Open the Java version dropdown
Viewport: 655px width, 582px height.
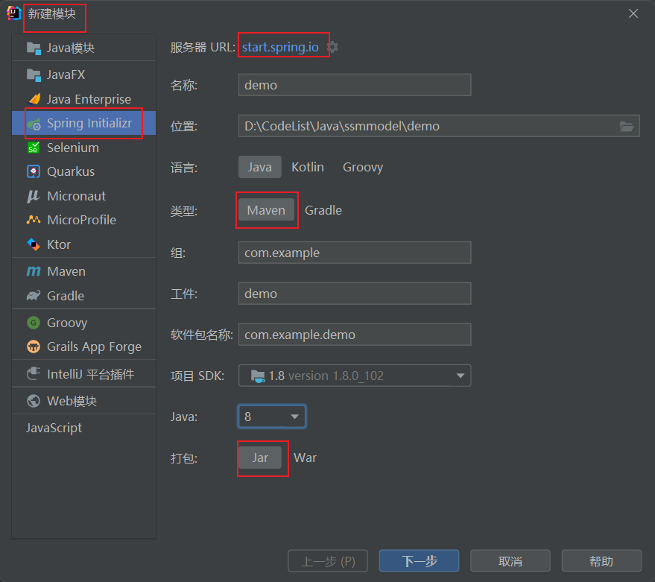[272, 417]
